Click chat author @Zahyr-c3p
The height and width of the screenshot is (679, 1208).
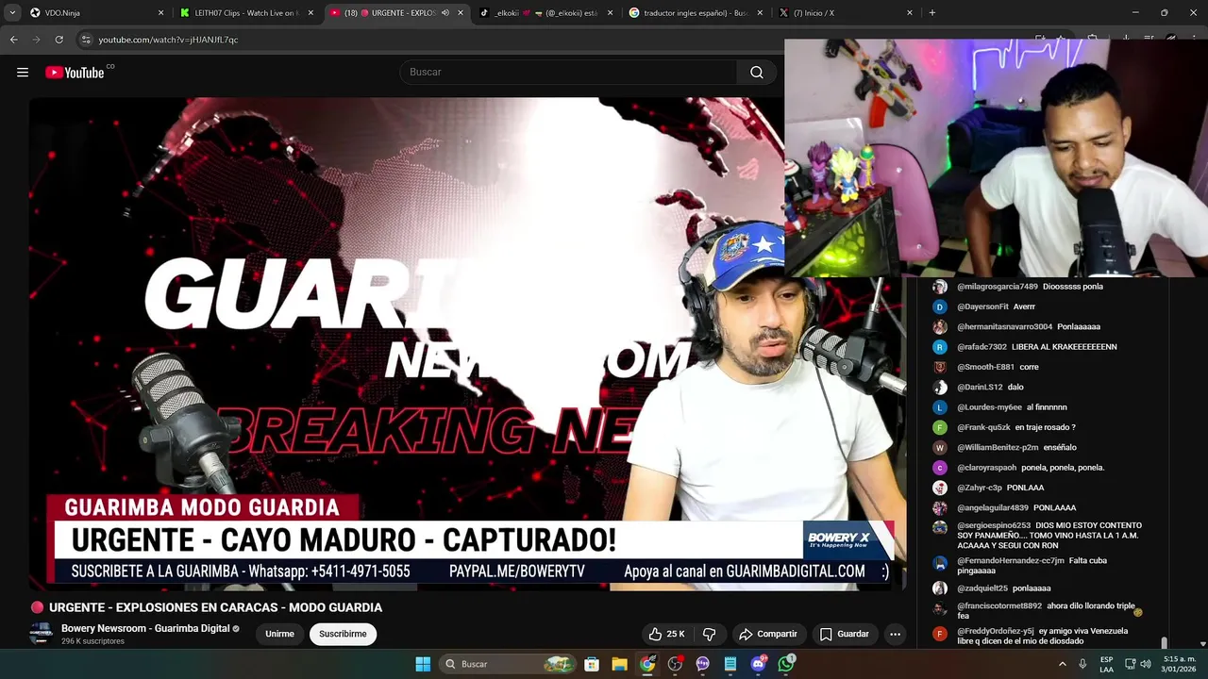tap(979, 488)
